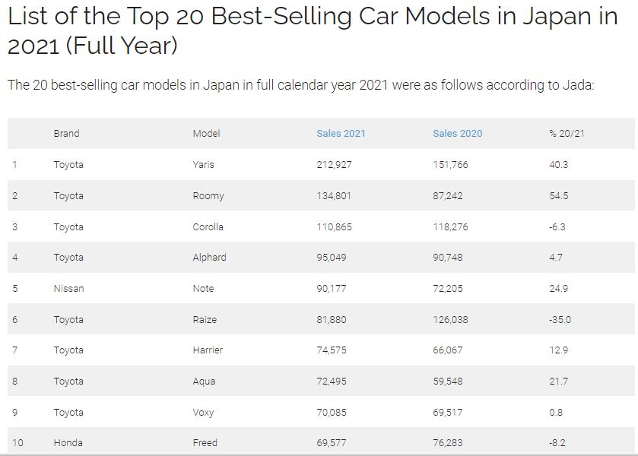The image size is (638, 456).
Task: Select the Freed model cell
Action: [205, 442]
